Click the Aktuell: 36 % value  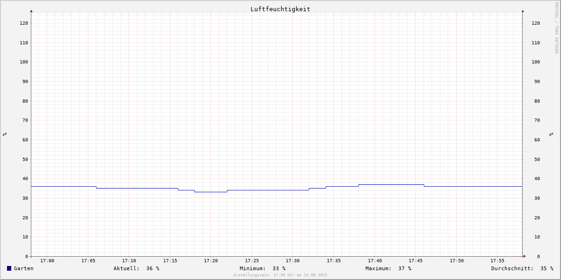(136, 268)
